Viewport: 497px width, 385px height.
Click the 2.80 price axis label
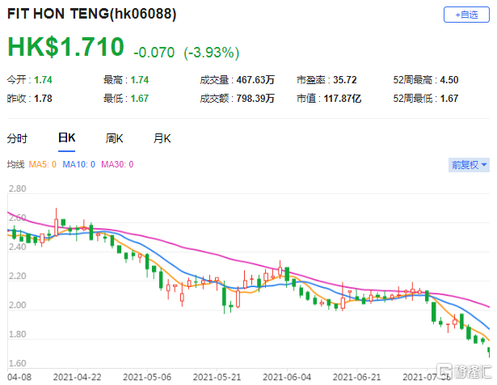click(18, 188)
